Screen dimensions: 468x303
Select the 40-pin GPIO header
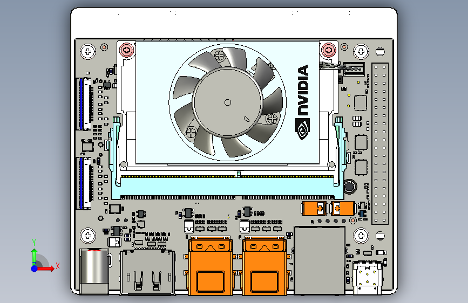(x=380, y=143)
